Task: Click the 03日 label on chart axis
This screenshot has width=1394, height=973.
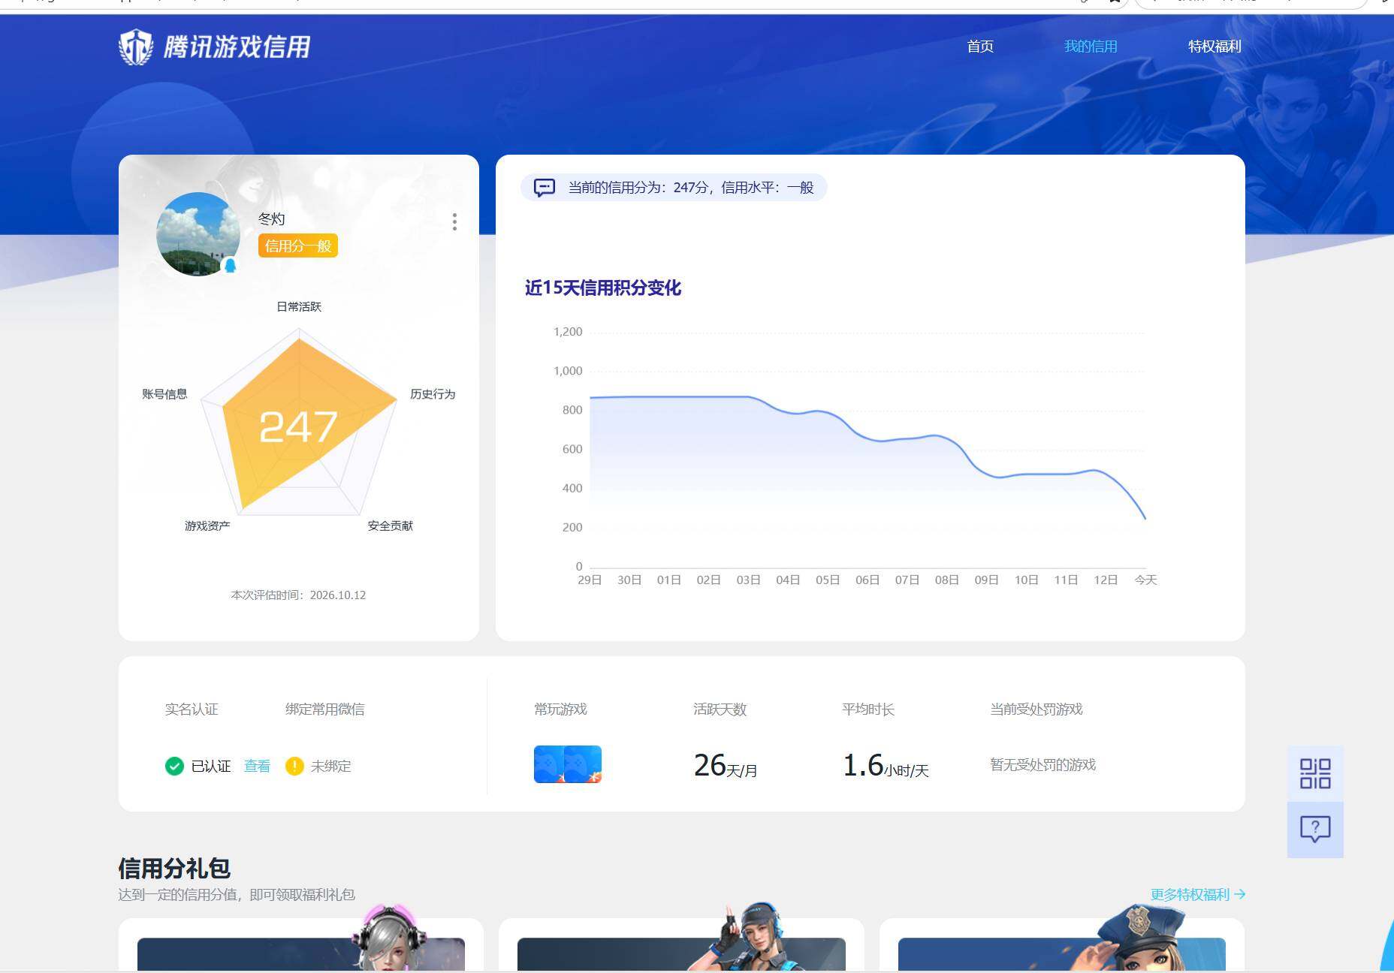Action: [x=748, y=580]
